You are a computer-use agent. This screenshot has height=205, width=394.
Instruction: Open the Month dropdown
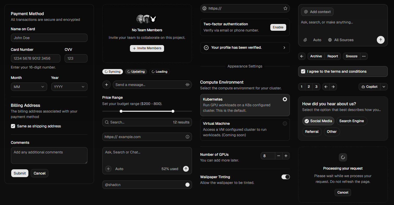29,87
